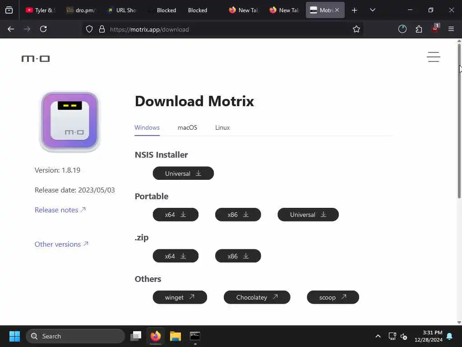Open the hamburger menu on the Motrix page
The image size is (462, 347).
(x=434, y=57)
